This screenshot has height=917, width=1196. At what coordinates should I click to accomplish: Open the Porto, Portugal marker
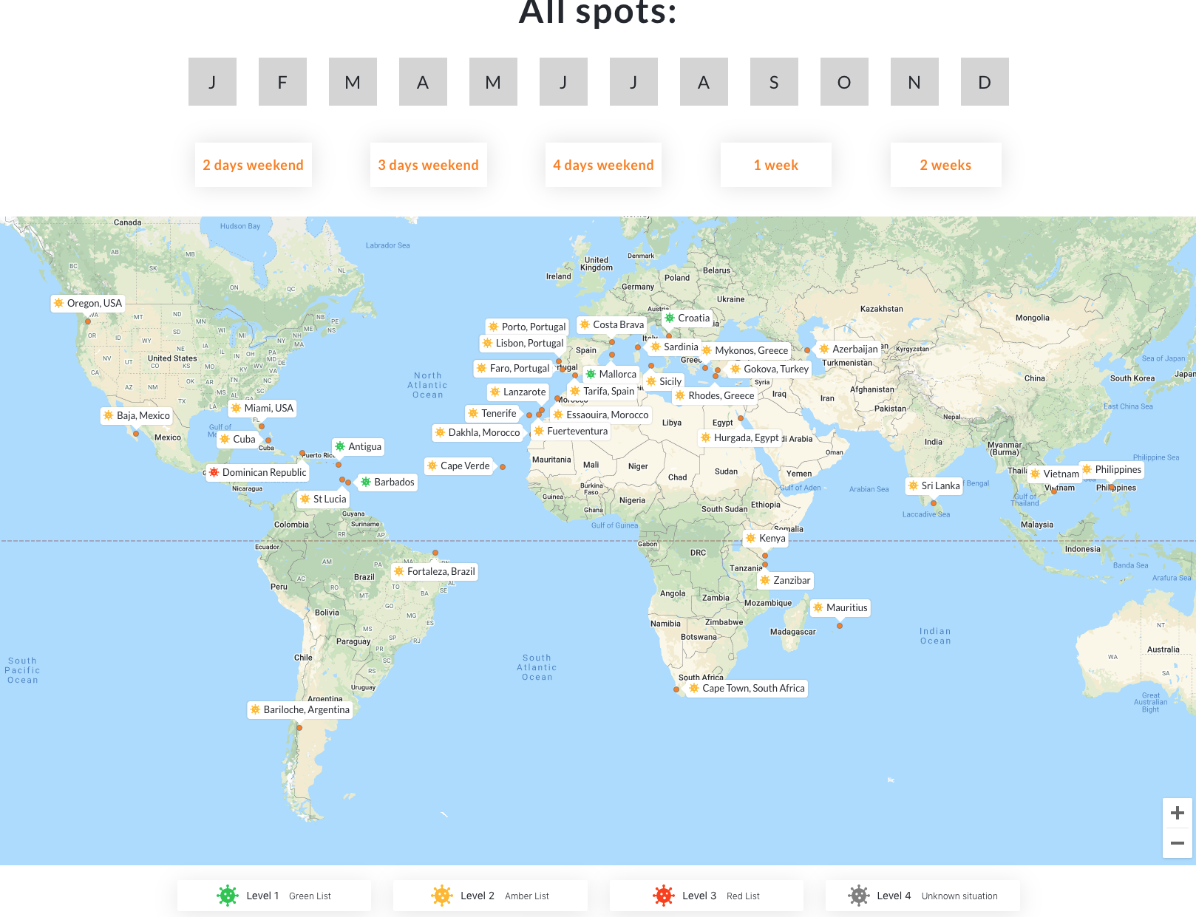(527, 327)
